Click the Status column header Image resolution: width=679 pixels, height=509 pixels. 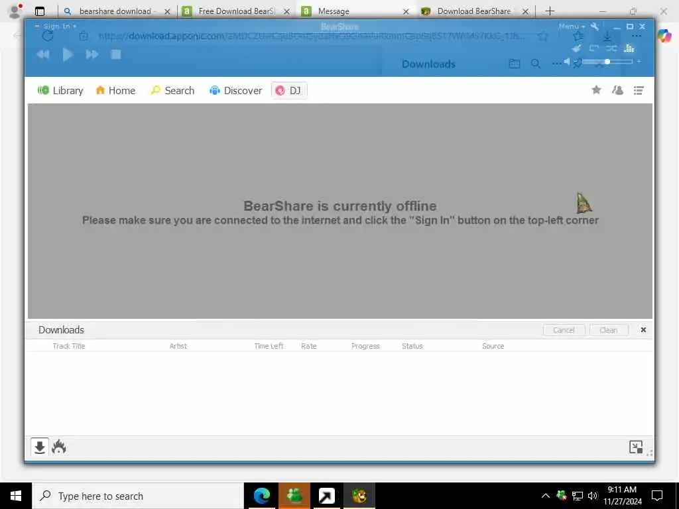(412, 346)
